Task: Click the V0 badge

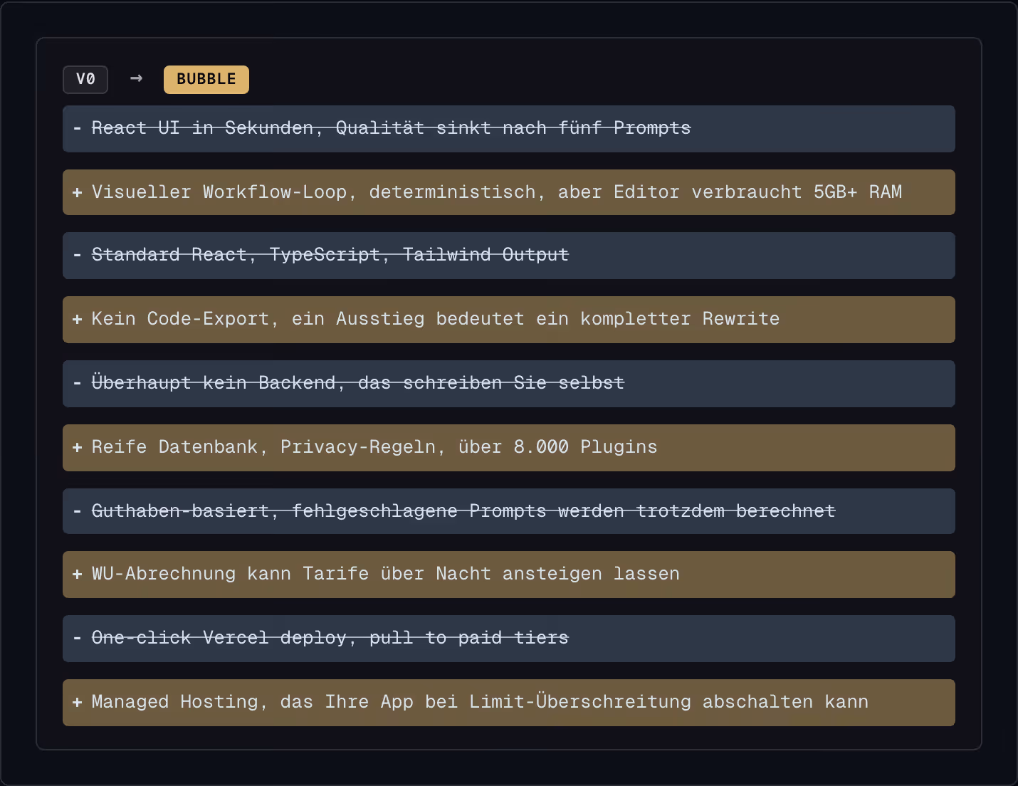Action: pyautogui.click(x=85, y=79)
